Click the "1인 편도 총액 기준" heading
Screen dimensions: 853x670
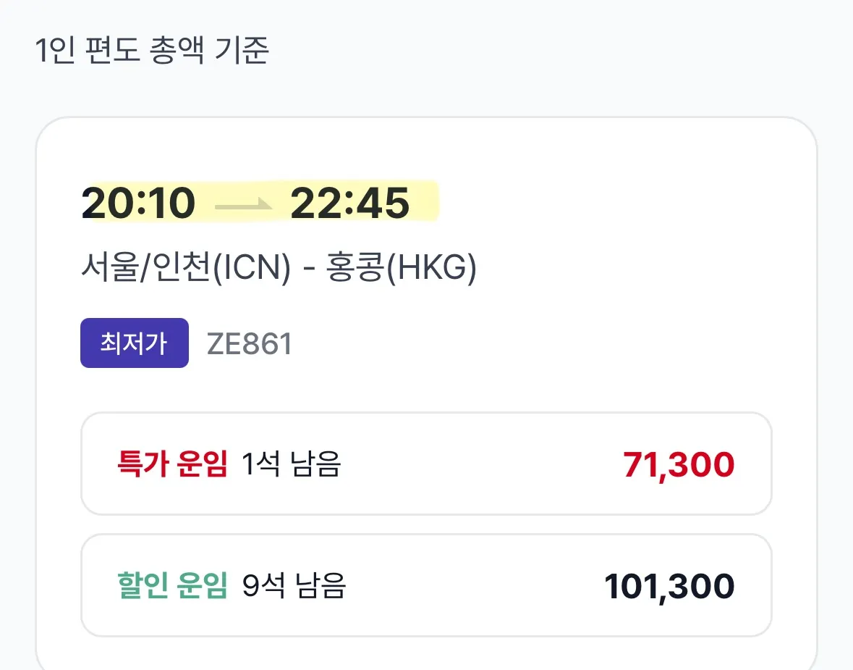(152, 51)
